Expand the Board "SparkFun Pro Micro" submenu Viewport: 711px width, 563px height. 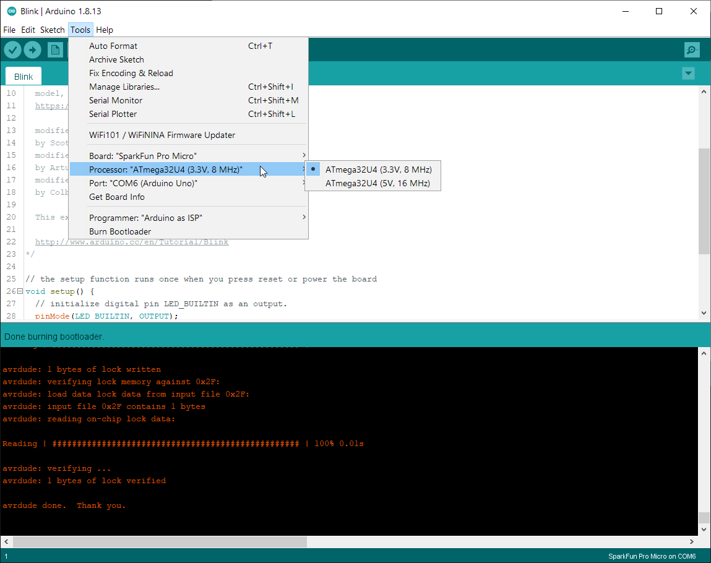tap(189, 156)
